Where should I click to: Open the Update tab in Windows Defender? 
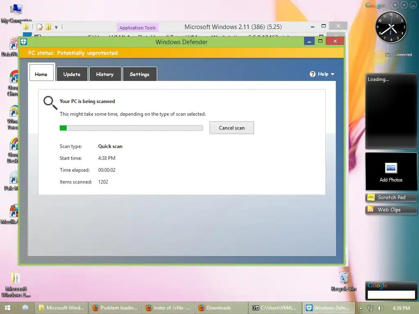point(72,74)
